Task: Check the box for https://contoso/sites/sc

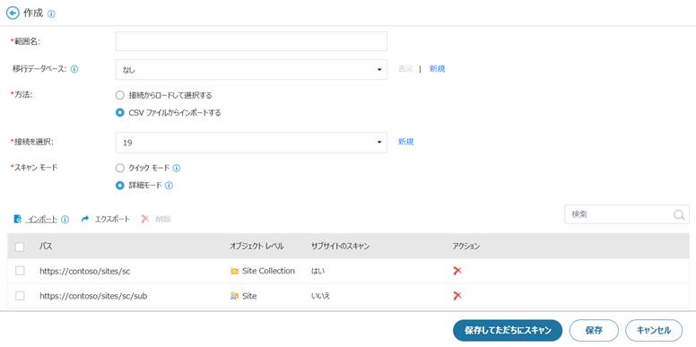Action: (20, 271)
